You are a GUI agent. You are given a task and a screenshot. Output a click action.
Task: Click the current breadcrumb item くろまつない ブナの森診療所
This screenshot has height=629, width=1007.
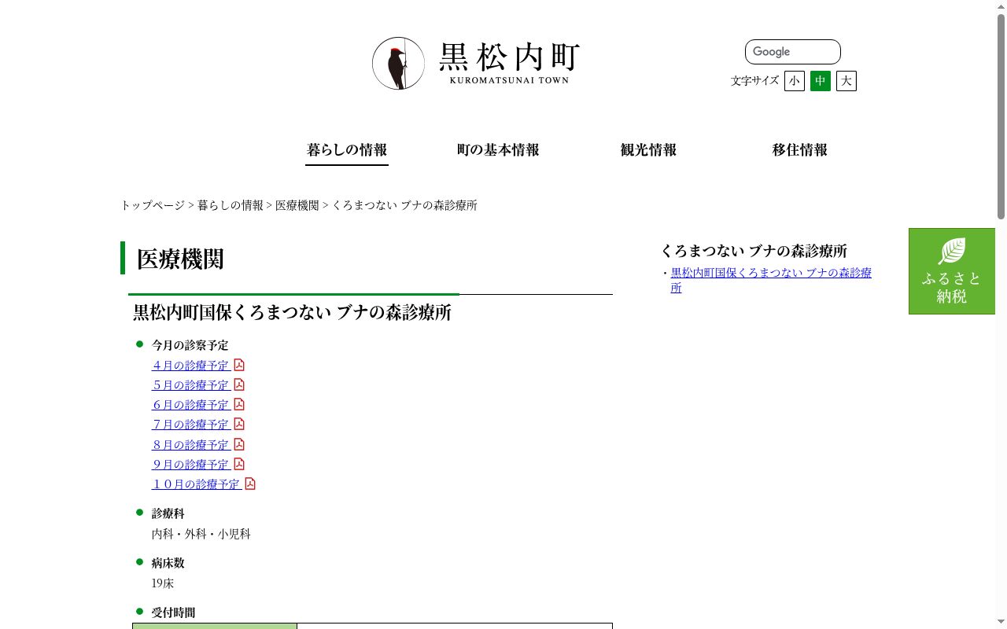point(404,205)
